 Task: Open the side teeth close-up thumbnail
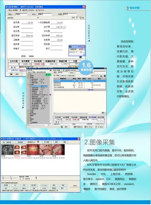coord(58,150)
